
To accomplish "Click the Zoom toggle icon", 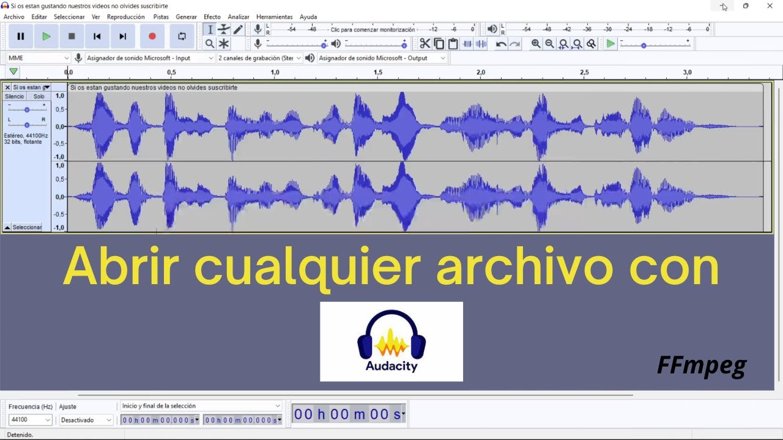I will (591, 43).
